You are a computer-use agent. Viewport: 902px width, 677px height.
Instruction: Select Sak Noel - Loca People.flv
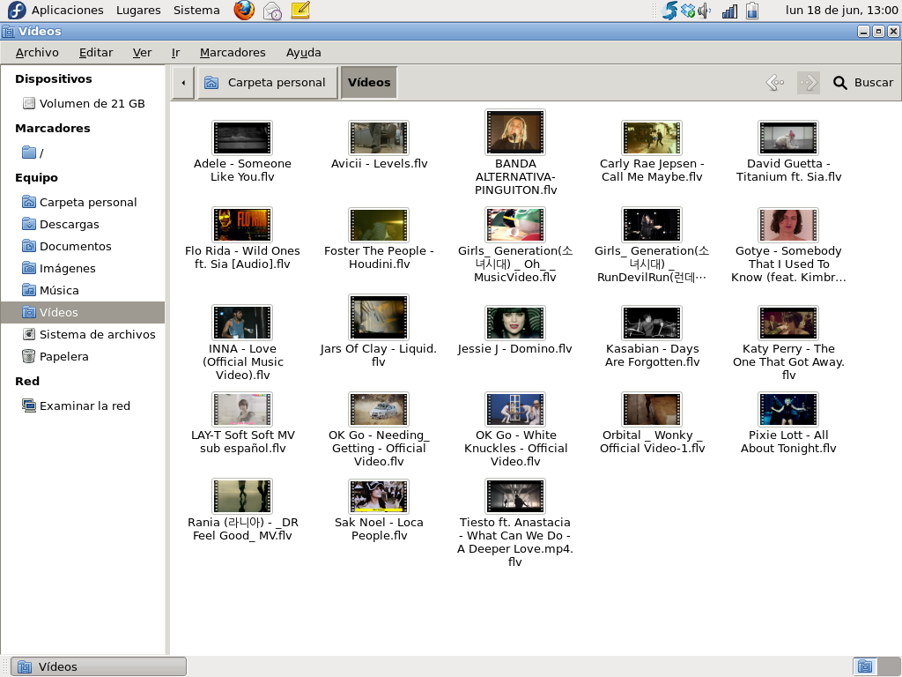379,496
